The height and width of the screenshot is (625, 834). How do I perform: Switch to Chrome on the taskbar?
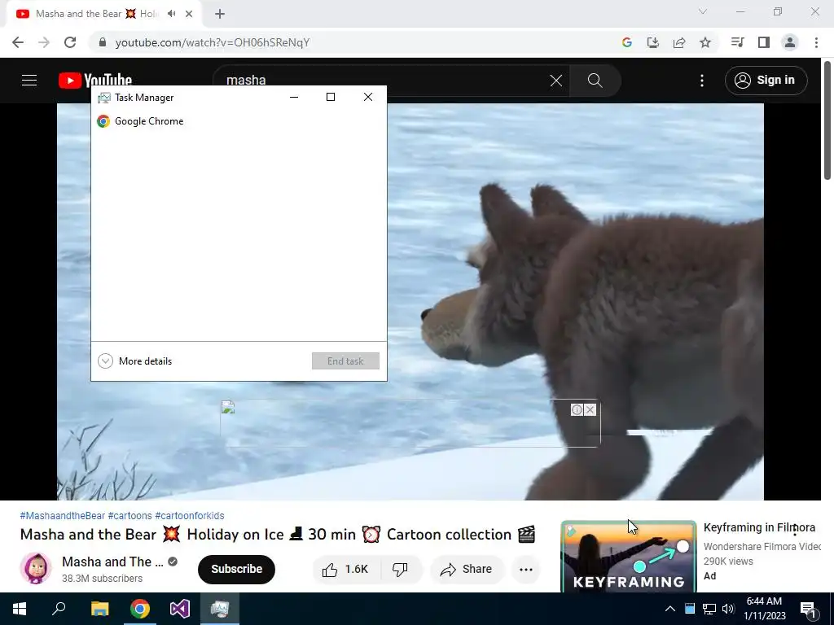click(x=140, y=609)
